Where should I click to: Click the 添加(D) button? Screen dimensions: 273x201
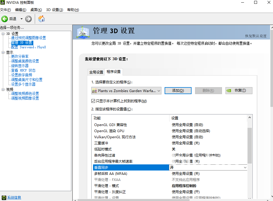tap(178, 91)
